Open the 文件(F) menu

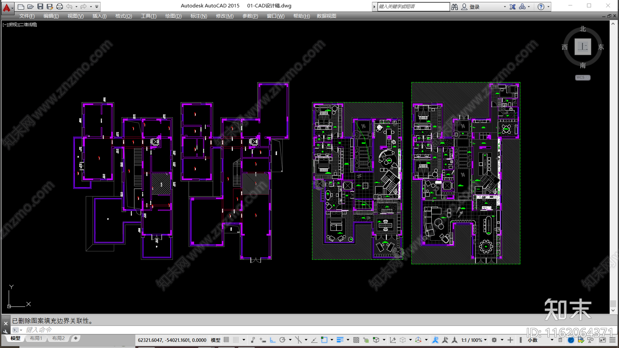coord(27,16)
